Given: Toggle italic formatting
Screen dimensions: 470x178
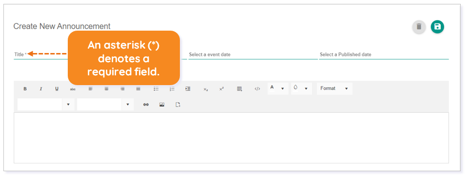Looking at the screenshot, I should 41,89.
